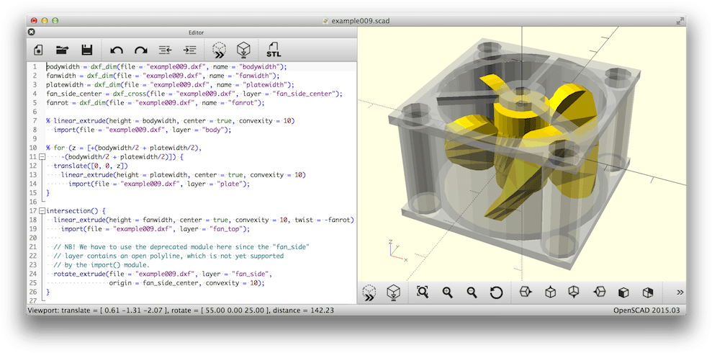Zoom in on the 3D view
The image size is (712, 353).
click(x=447, y=292)
